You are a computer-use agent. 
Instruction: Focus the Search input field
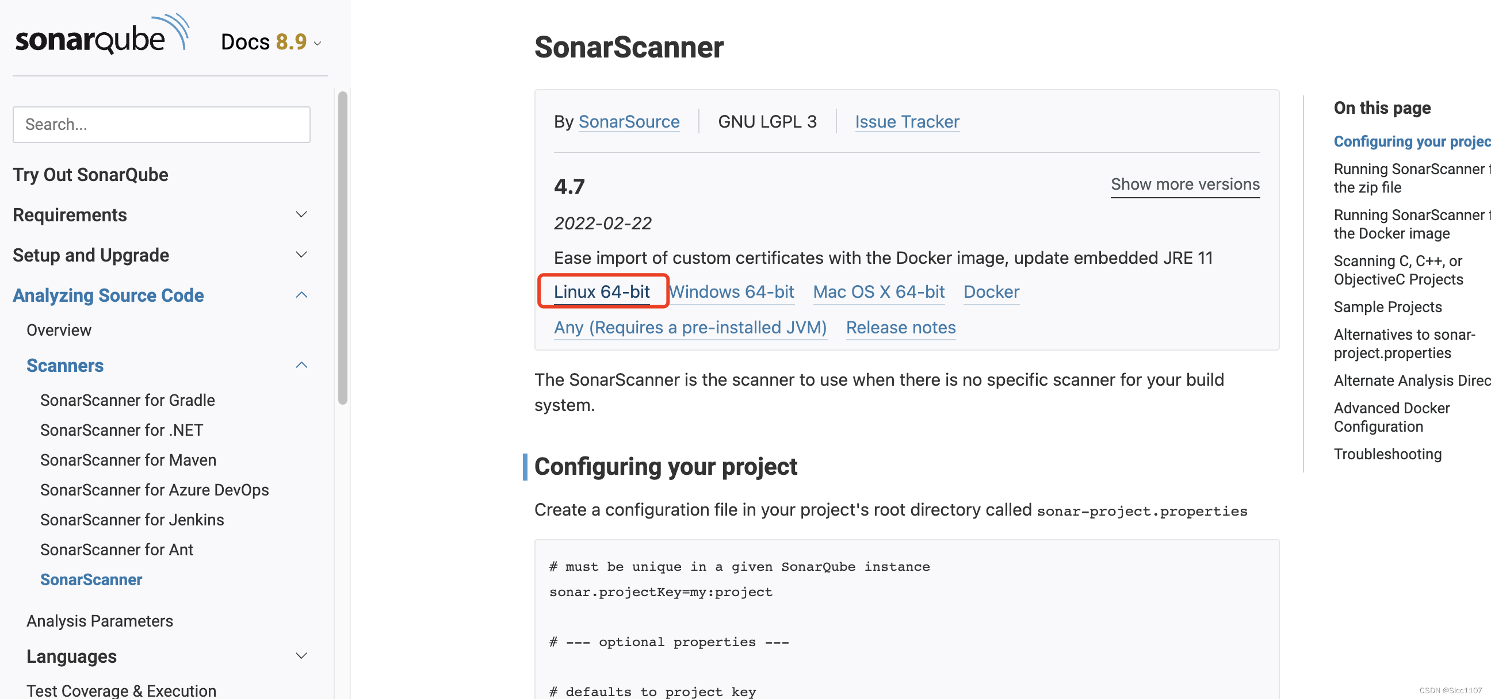[162, 124]
